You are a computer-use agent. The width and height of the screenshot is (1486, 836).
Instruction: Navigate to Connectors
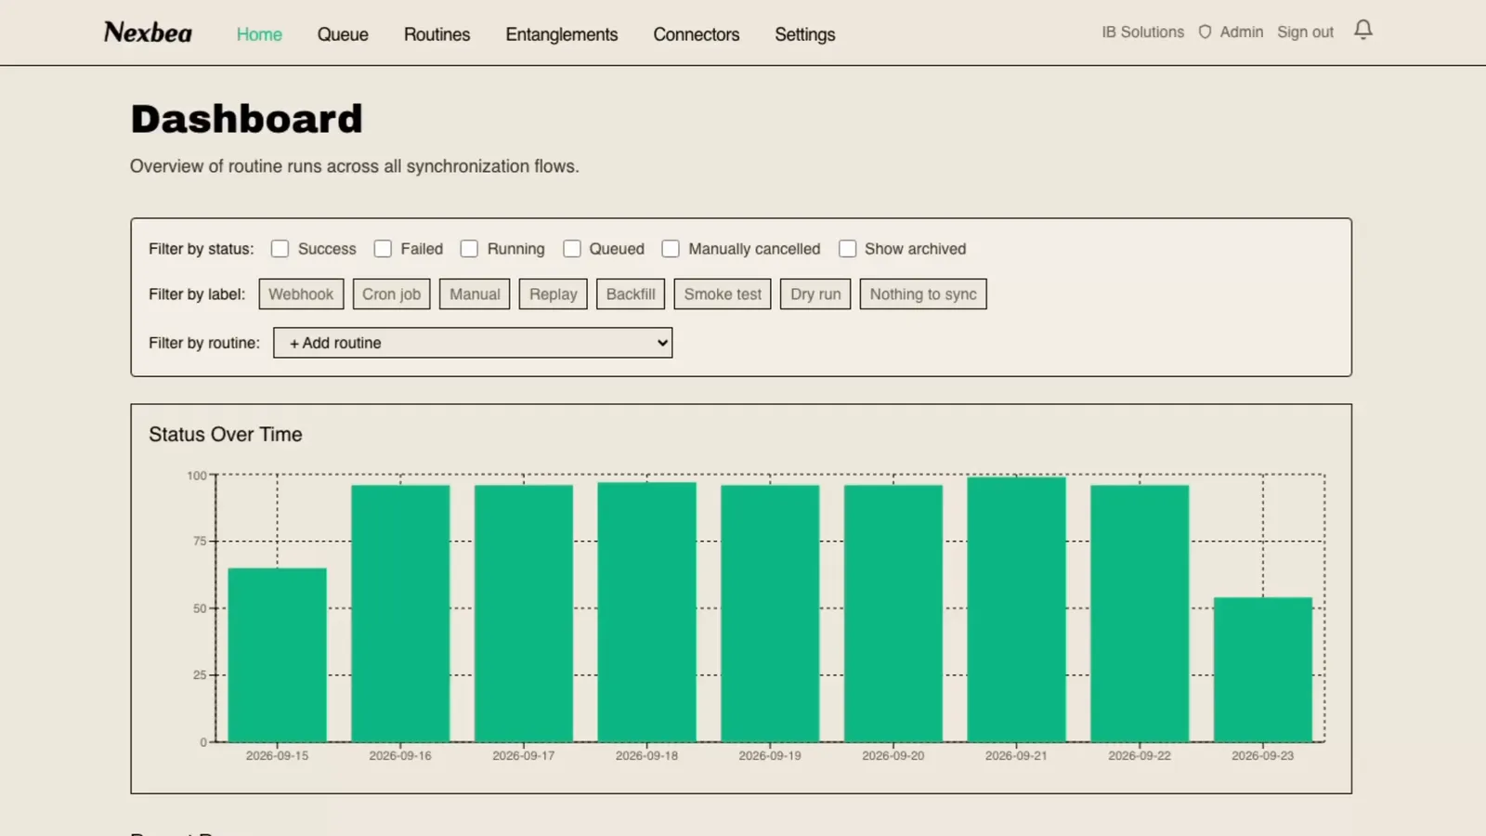coord(696,34)
